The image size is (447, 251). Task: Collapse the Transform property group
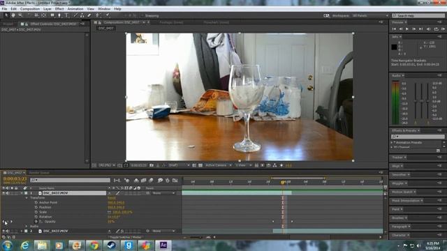tap(27, 198)
